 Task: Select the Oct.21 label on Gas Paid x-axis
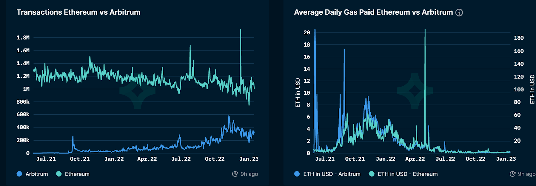[x=355, y=159]
